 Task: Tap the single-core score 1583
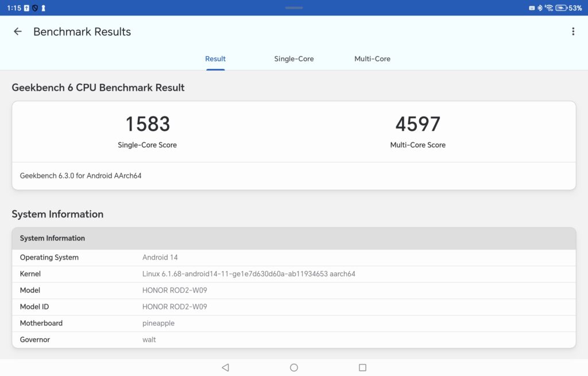pos(148,124)
